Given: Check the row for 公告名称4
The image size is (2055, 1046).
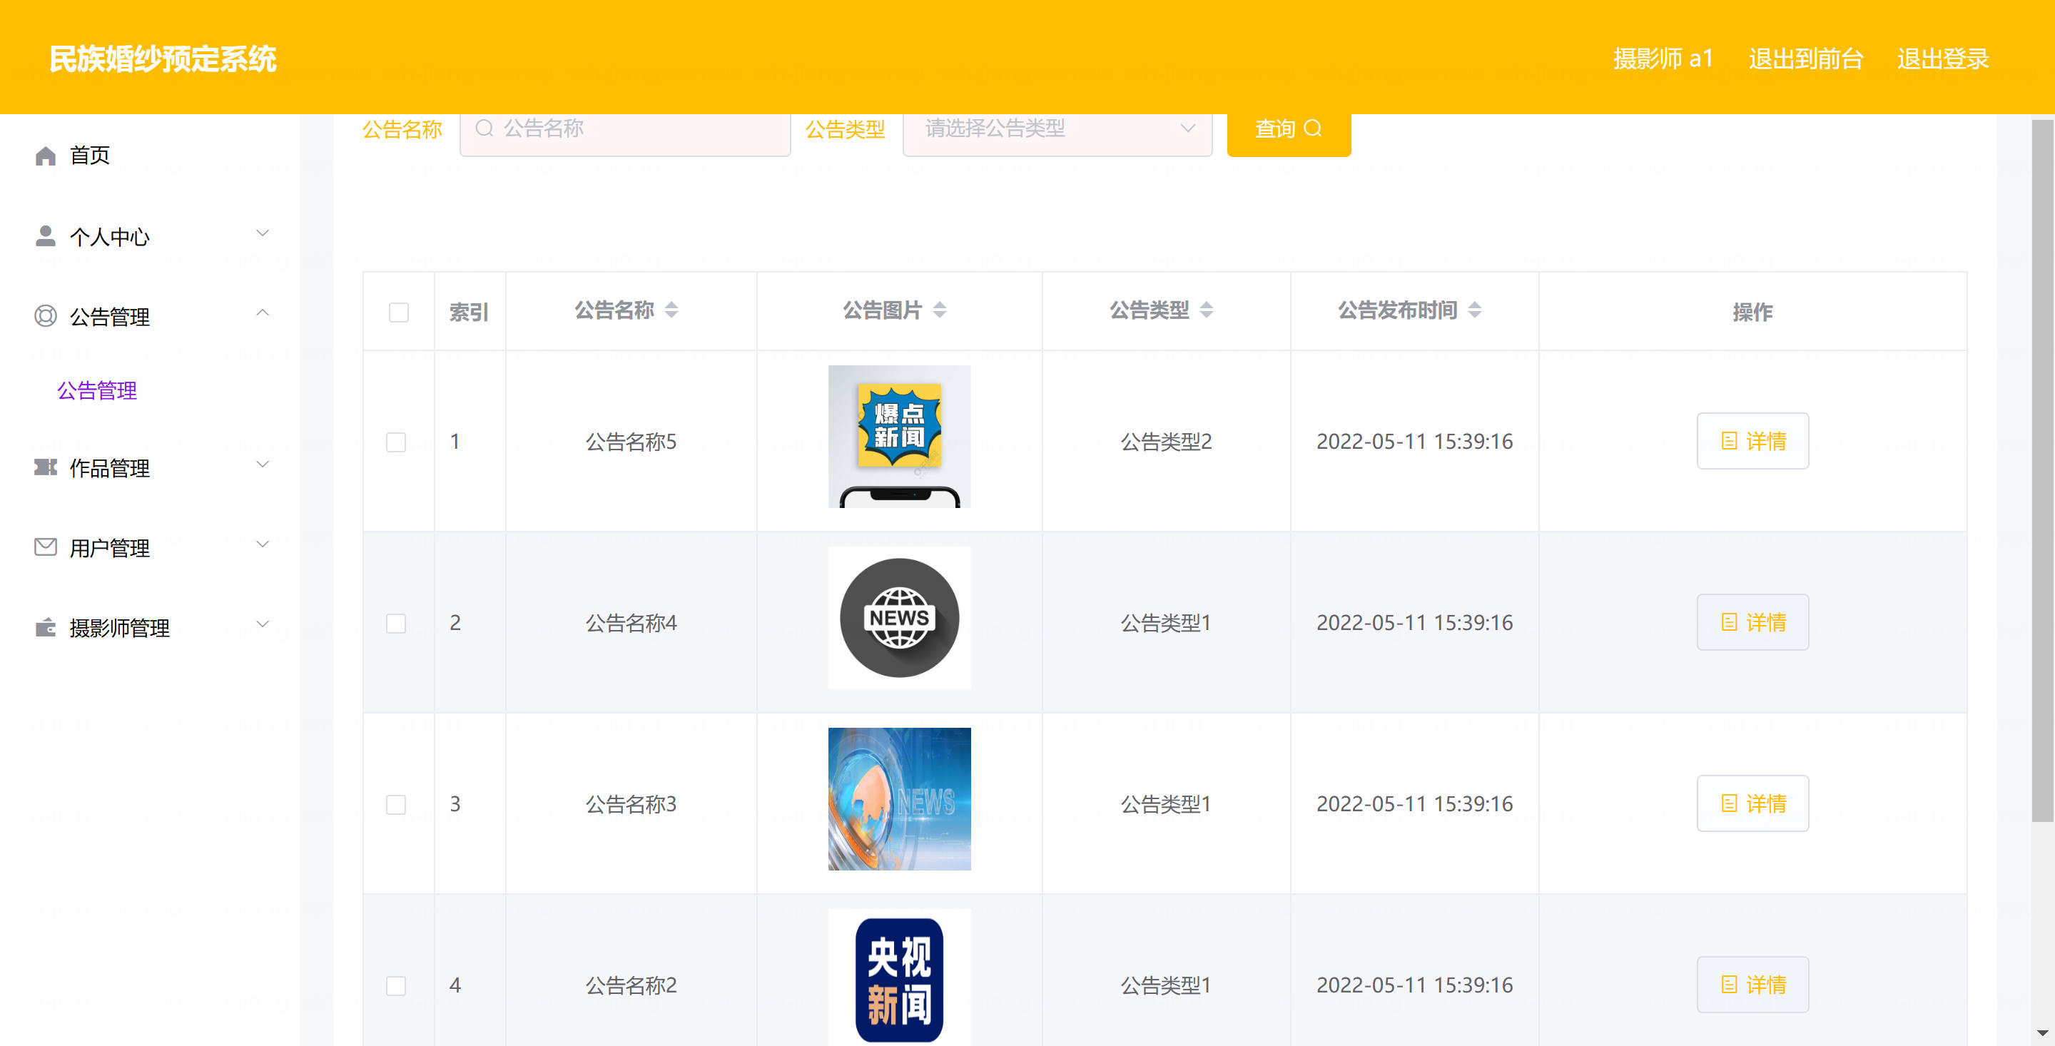Looking at the screenshot, I should point(397,623).
